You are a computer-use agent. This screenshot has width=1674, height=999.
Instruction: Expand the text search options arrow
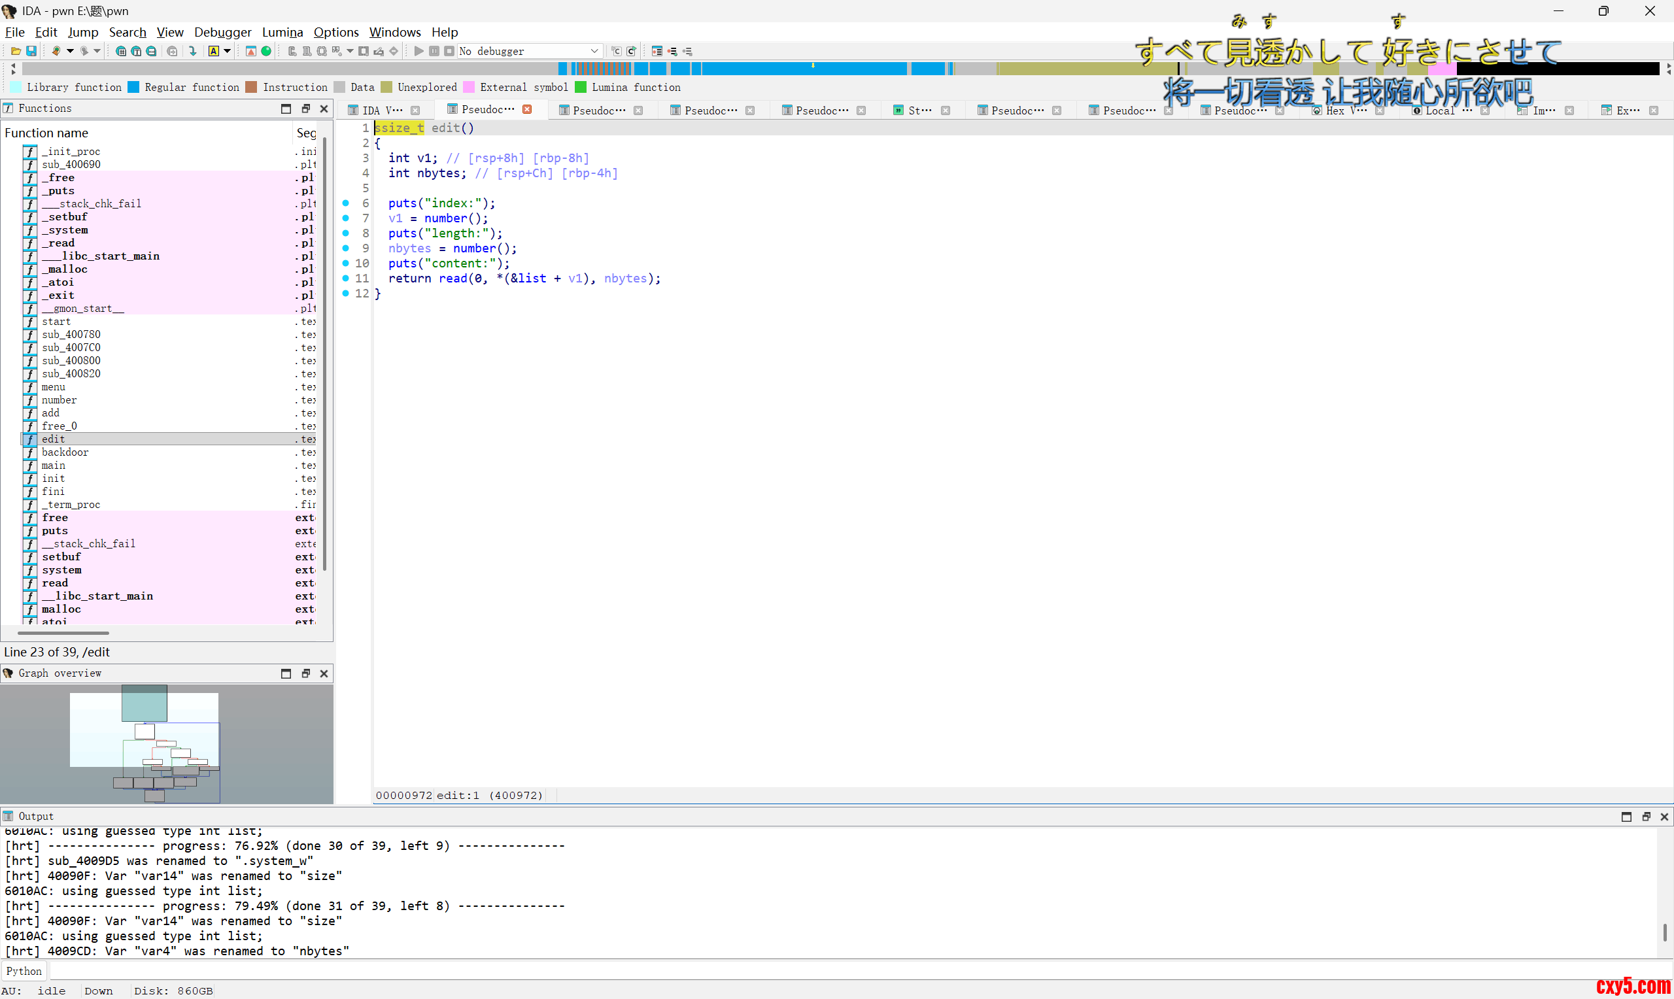(x=228, y=51)
